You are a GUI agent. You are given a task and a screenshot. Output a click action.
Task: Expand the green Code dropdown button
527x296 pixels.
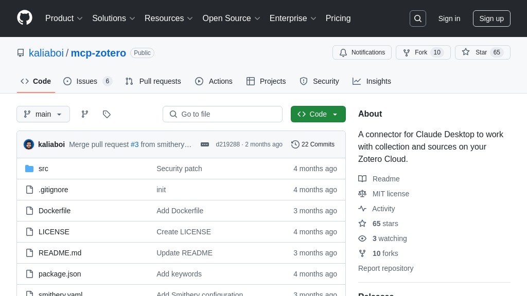[318, 114]
